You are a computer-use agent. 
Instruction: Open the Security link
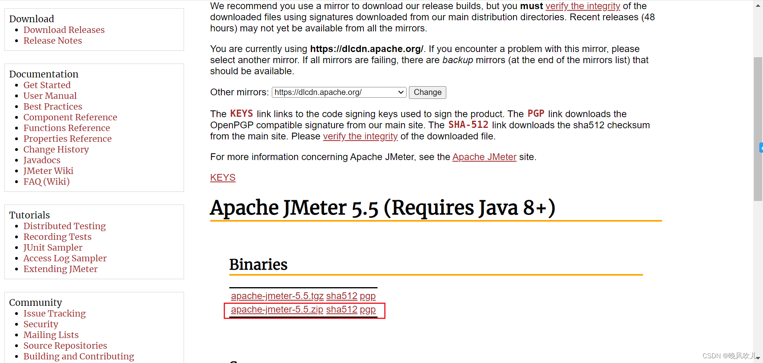tap(41, 324)
